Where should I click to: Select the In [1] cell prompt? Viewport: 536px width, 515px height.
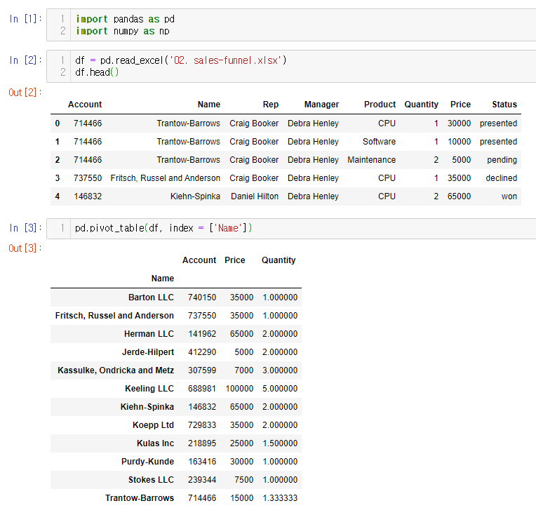pos(25,19)
